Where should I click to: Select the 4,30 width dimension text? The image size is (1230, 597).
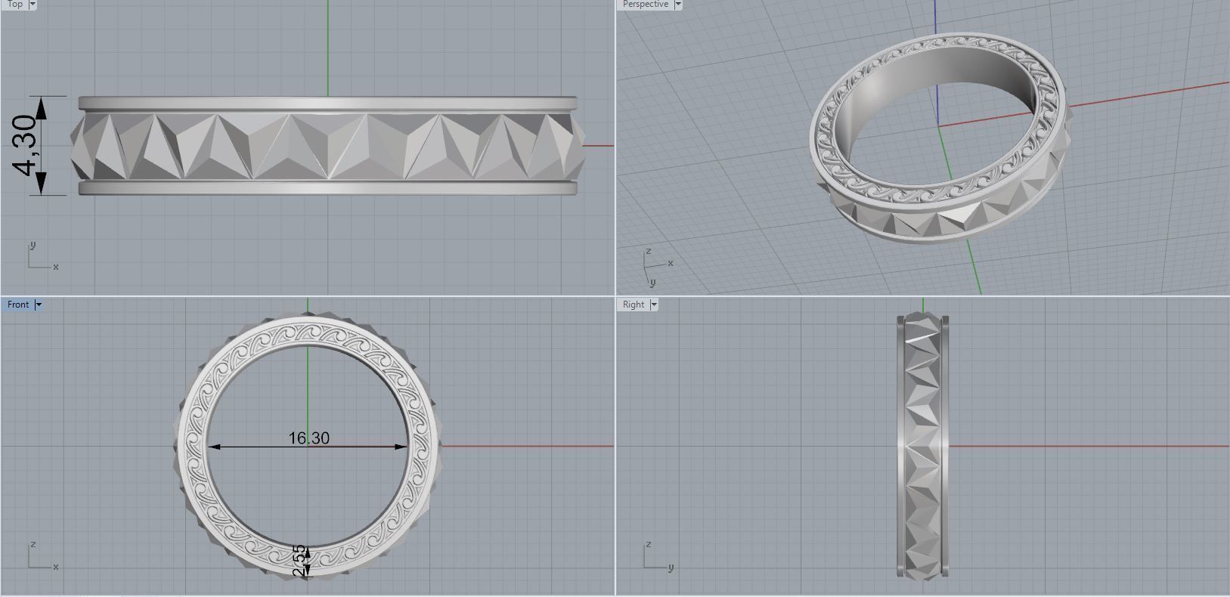click(x=26, y=145)
